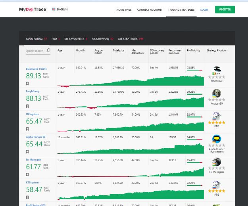
Task: Sort by Profitability column header
Action: tap(193, 50)
